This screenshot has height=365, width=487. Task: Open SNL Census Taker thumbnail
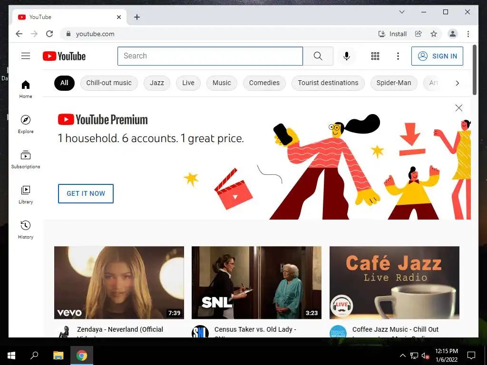point(256,282)
